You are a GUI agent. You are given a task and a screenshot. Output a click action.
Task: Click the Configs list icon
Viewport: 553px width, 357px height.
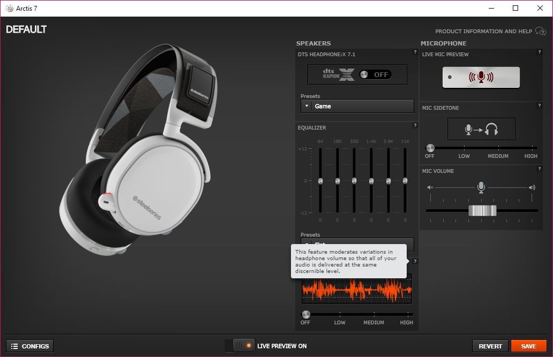click(14, 346)
